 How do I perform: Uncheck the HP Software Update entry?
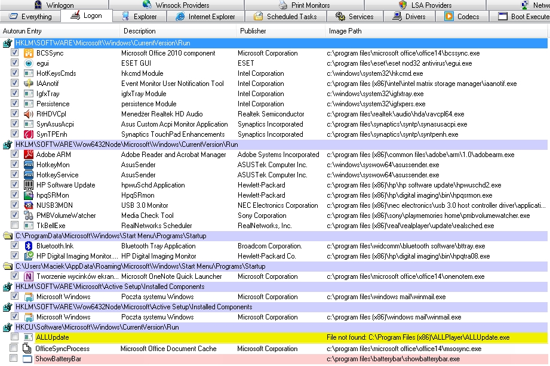pos(14,184)
